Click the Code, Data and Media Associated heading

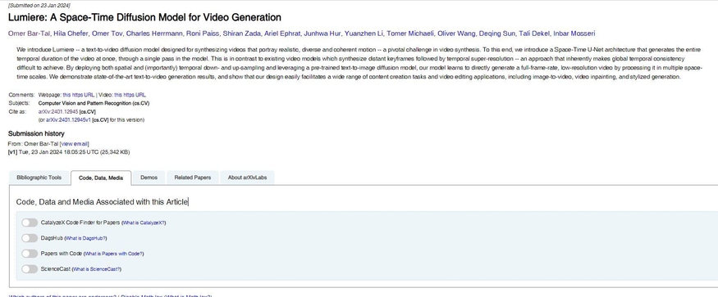(x=102, y=202)
